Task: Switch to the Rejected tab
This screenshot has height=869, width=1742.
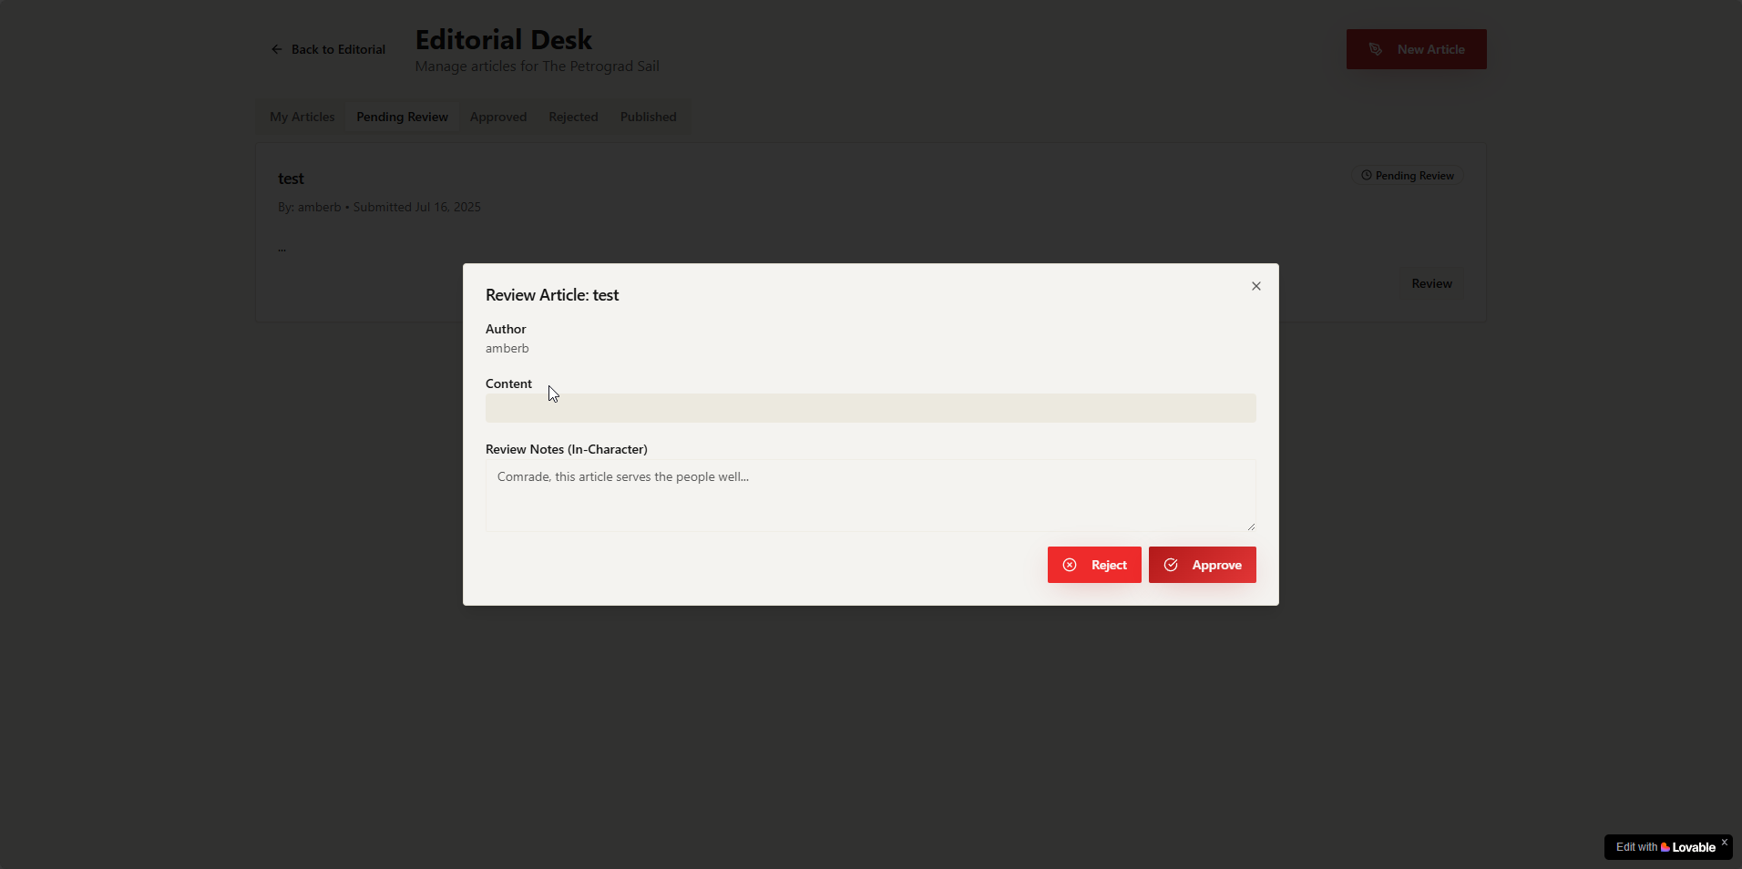Action: tap(573, 117)
